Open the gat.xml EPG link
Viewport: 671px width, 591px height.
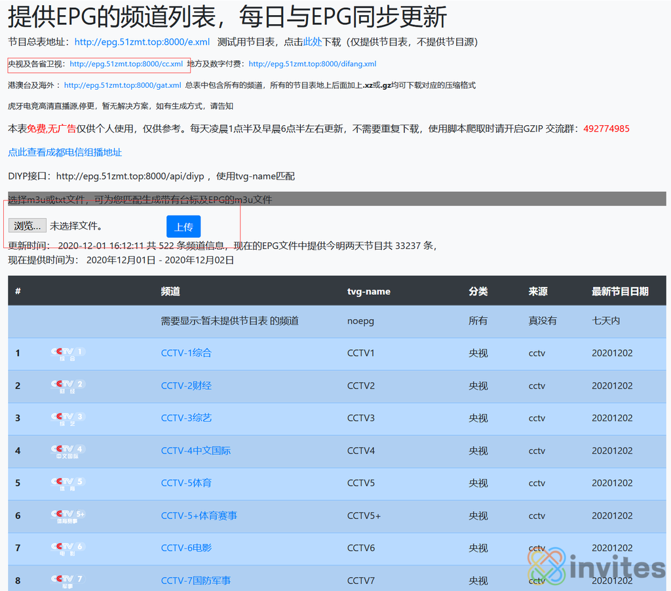pyautogui.click(x=123, y=85)
